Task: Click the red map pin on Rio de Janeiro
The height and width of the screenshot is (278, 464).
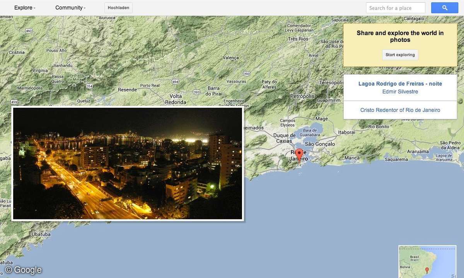Action: [299, 155]
